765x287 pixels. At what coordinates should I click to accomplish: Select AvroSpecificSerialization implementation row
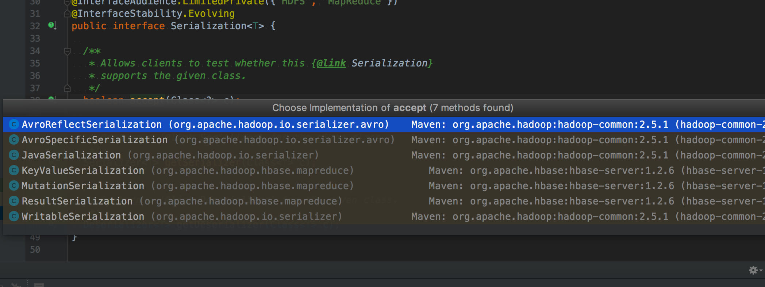point(384,140)
